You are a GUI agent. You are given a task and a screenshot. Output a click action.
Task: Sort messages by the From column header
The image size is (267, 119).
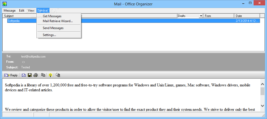pyautogui.click(x=219, y=16)
